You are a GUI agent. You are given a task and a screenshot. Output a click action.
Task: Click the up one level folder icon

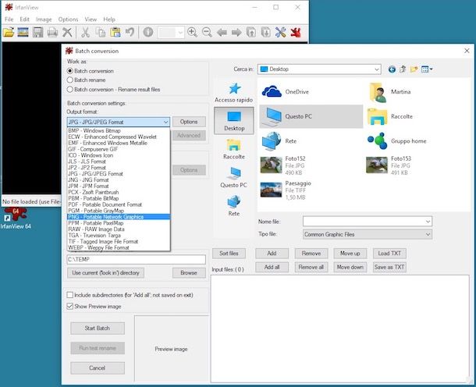(x=403, y=69)
